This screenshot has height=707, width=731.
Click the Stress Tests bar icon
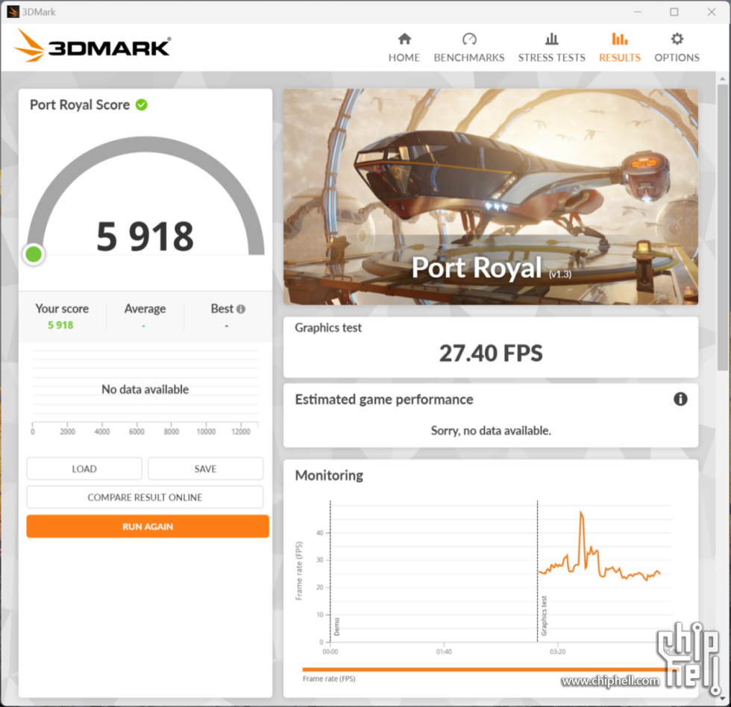pyautogui.click(x=551, y=39)
